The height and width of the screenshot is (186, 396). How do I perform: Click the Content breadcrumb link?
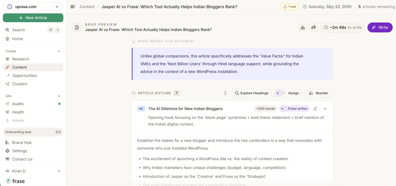coord(87,7)
